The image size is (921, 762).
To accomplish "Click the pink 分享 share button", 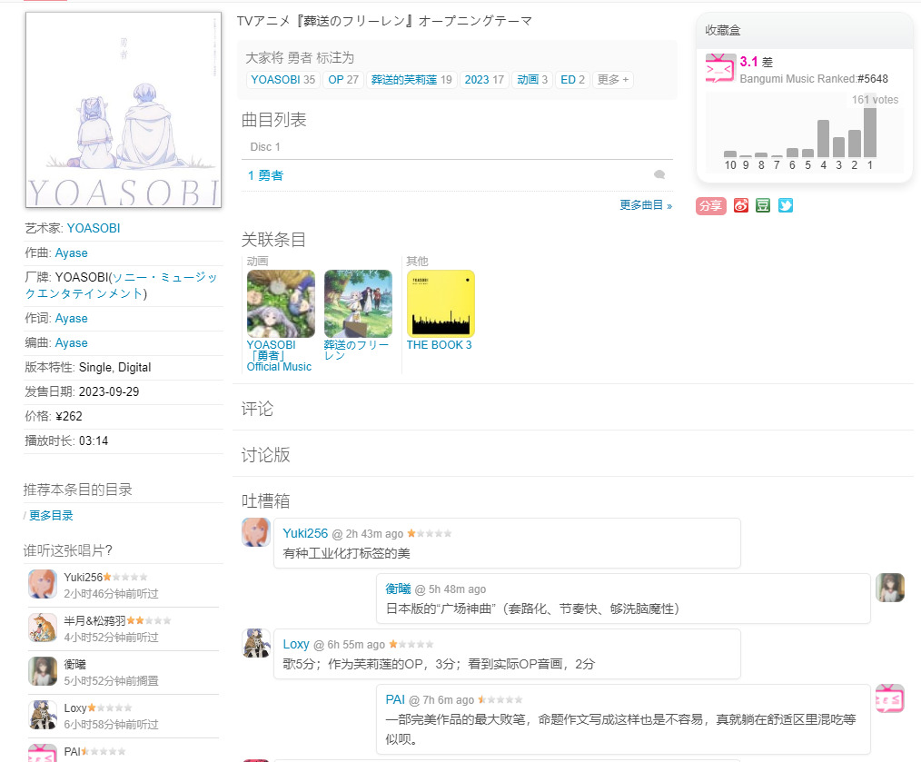I will click(710, 205).
